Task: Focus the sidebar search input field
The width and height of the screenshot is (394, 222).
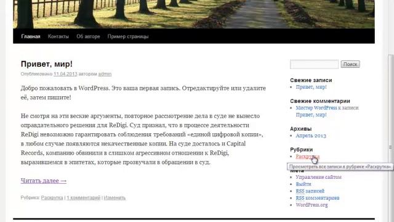Action: (314, 64)
